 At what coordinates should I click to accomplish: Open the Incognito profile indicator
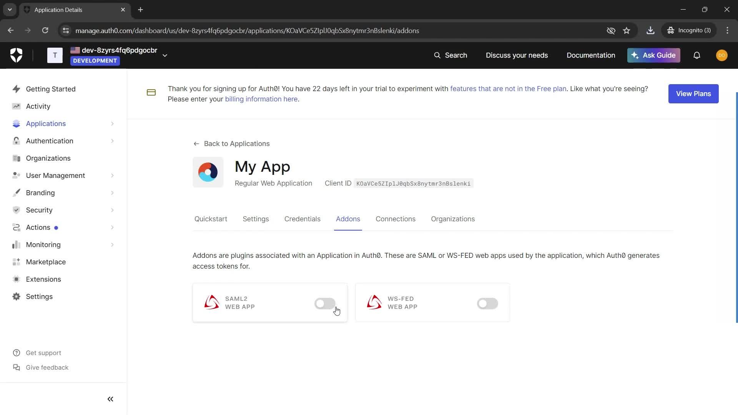click(x=689, y=30)
